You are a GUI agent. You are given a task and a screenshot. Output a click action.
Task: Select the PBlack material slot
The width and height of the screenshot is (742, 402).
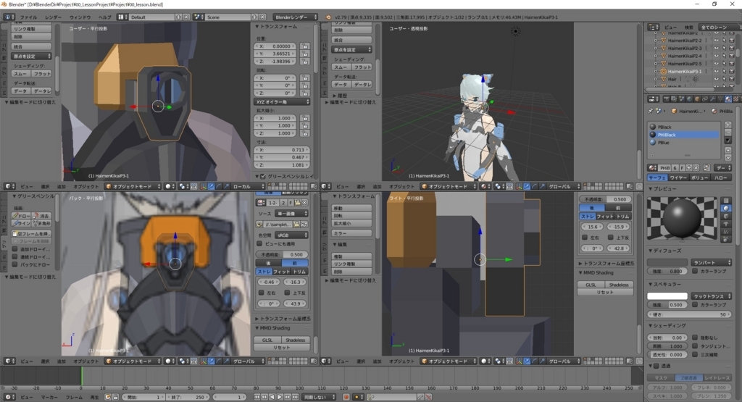[x=684, y=127]
